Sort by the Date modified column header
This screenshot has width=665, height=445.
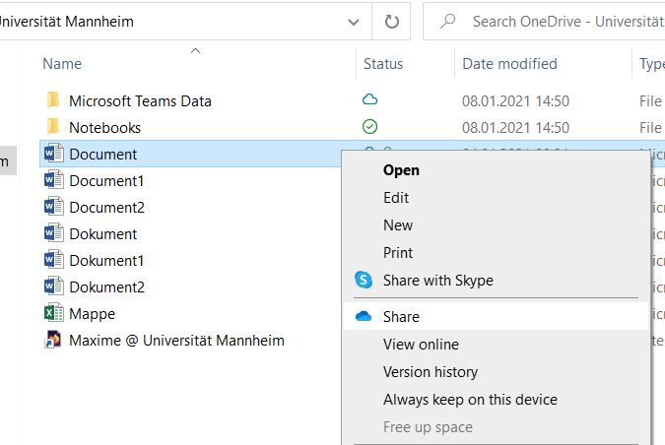click(509, 64)
